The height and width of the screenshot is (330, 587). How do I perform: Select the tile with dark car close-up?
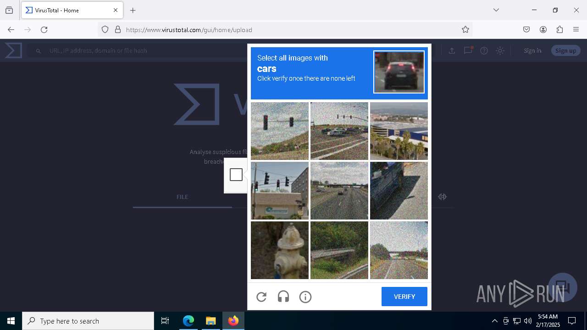pyautogui.click(x=399, y=191)
